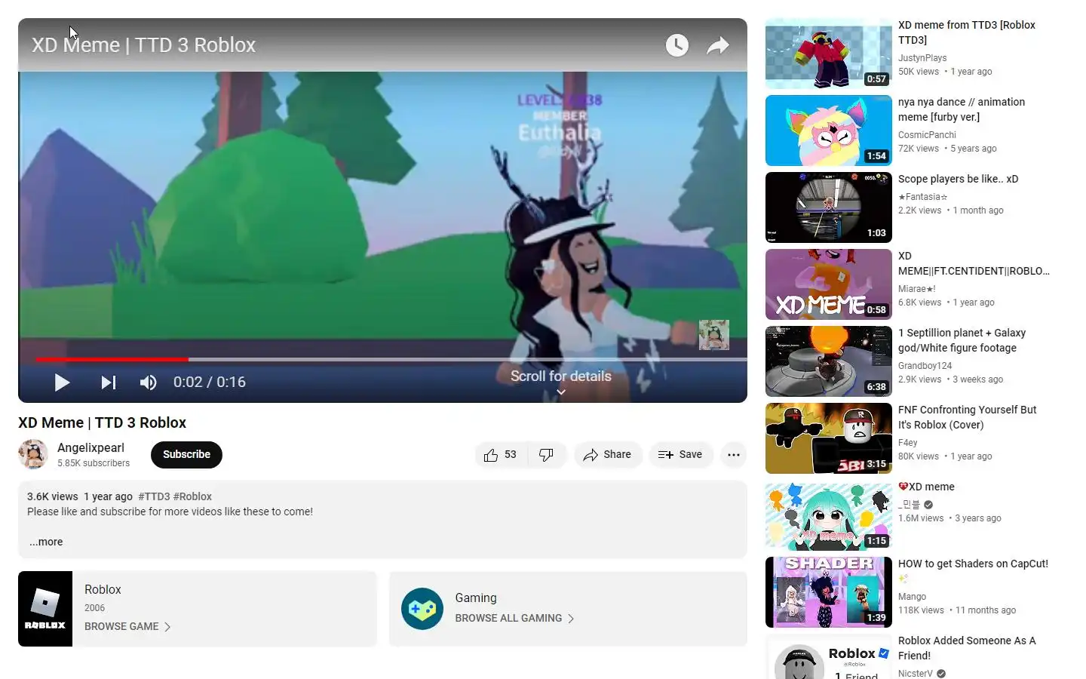Image resolution: width=1086 pixels, height=679 pixels.
Task: Save the video to a playlist
Action: click(680, 454)
